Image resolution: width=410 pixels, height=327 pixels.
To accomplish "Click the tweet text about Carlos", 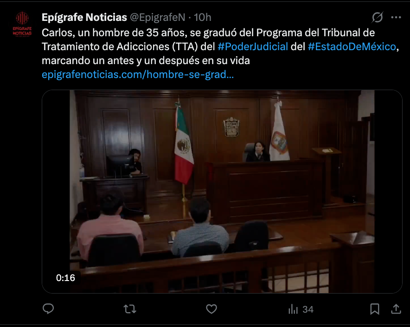I will pyautogui.click(x=220, y=46).
